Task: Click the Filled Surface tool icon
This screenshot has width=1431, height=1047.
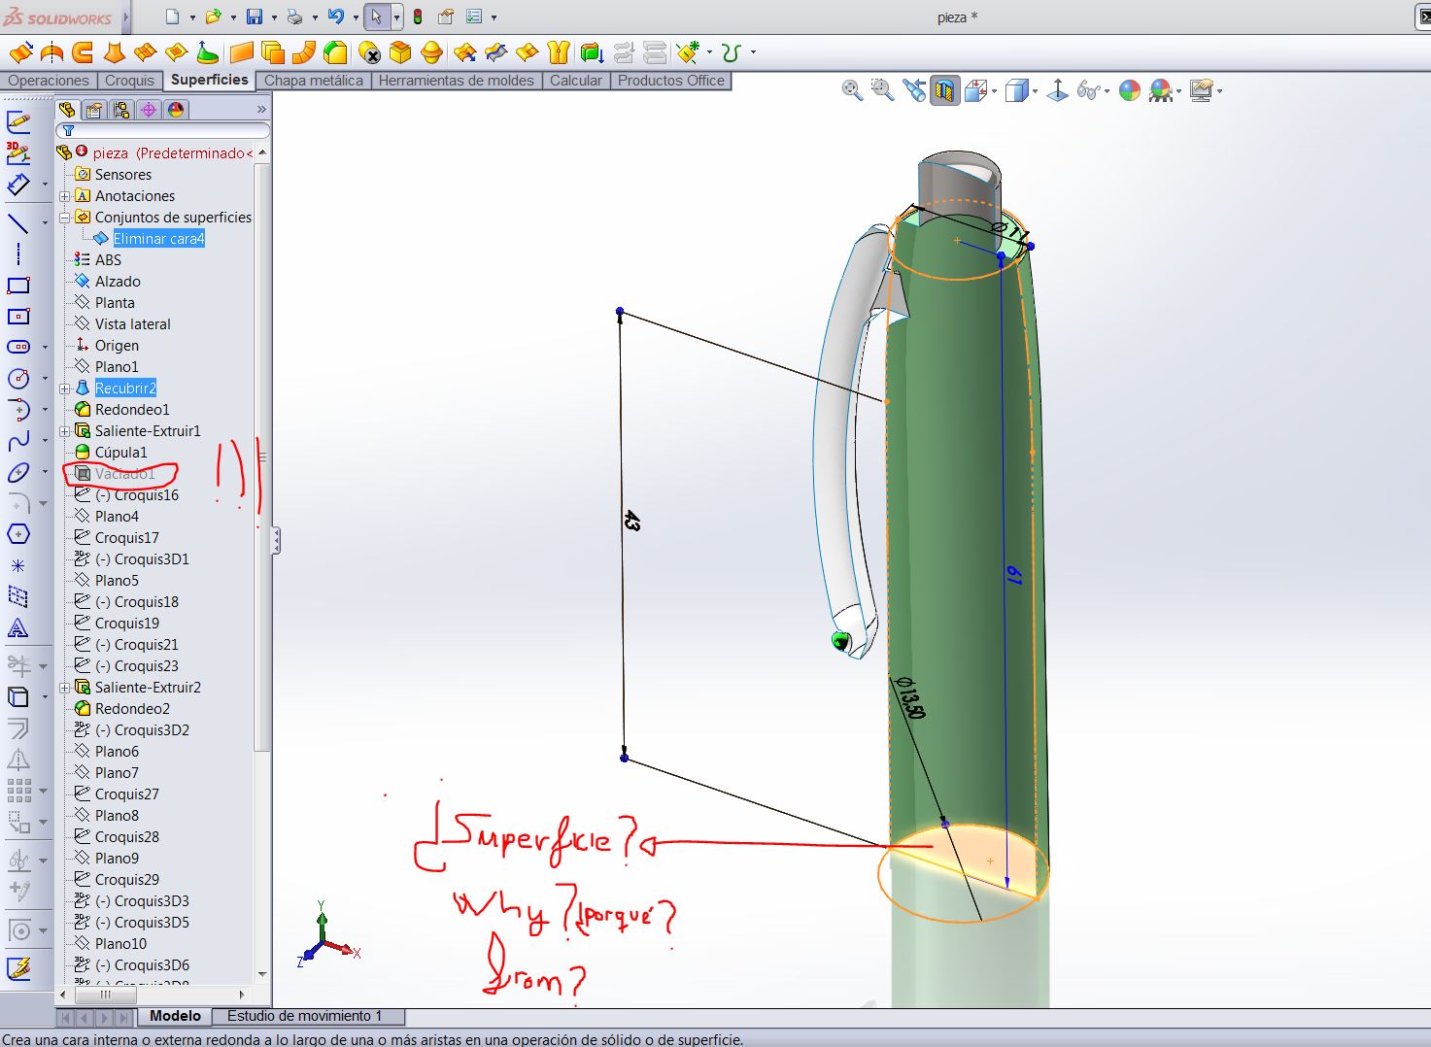Action: (x=176, y=51)
